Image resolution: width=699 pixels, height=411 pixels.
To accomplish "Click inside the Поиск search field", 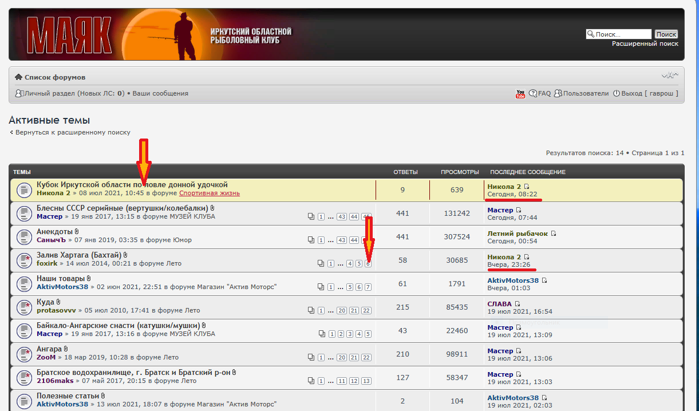I will click(x=619, y=34).
